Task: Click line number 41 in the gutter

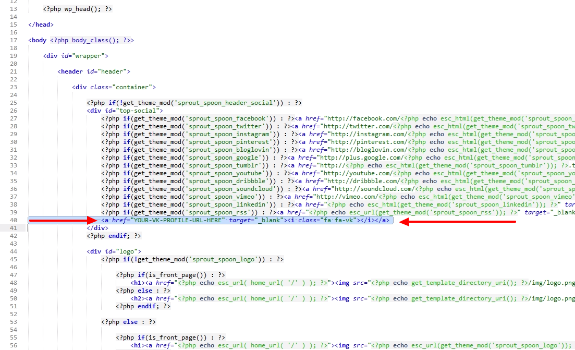Action: 13,228
